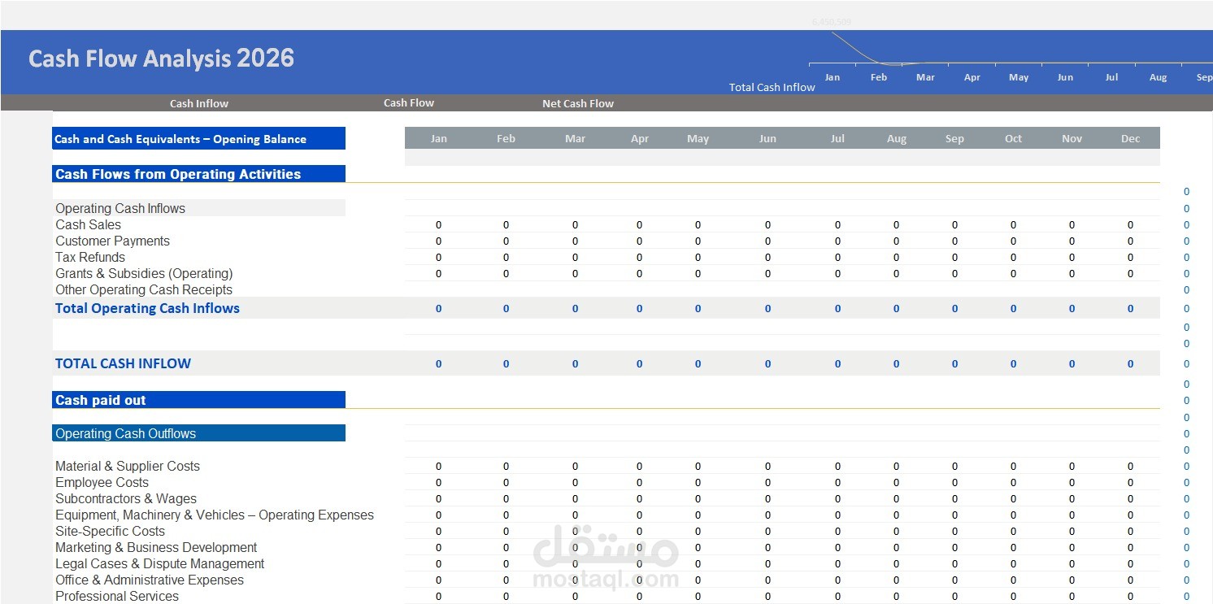Viewport: 1213px width, 604px height.
Task: Click the Dec column header in the table
Action: point(1130,138)
